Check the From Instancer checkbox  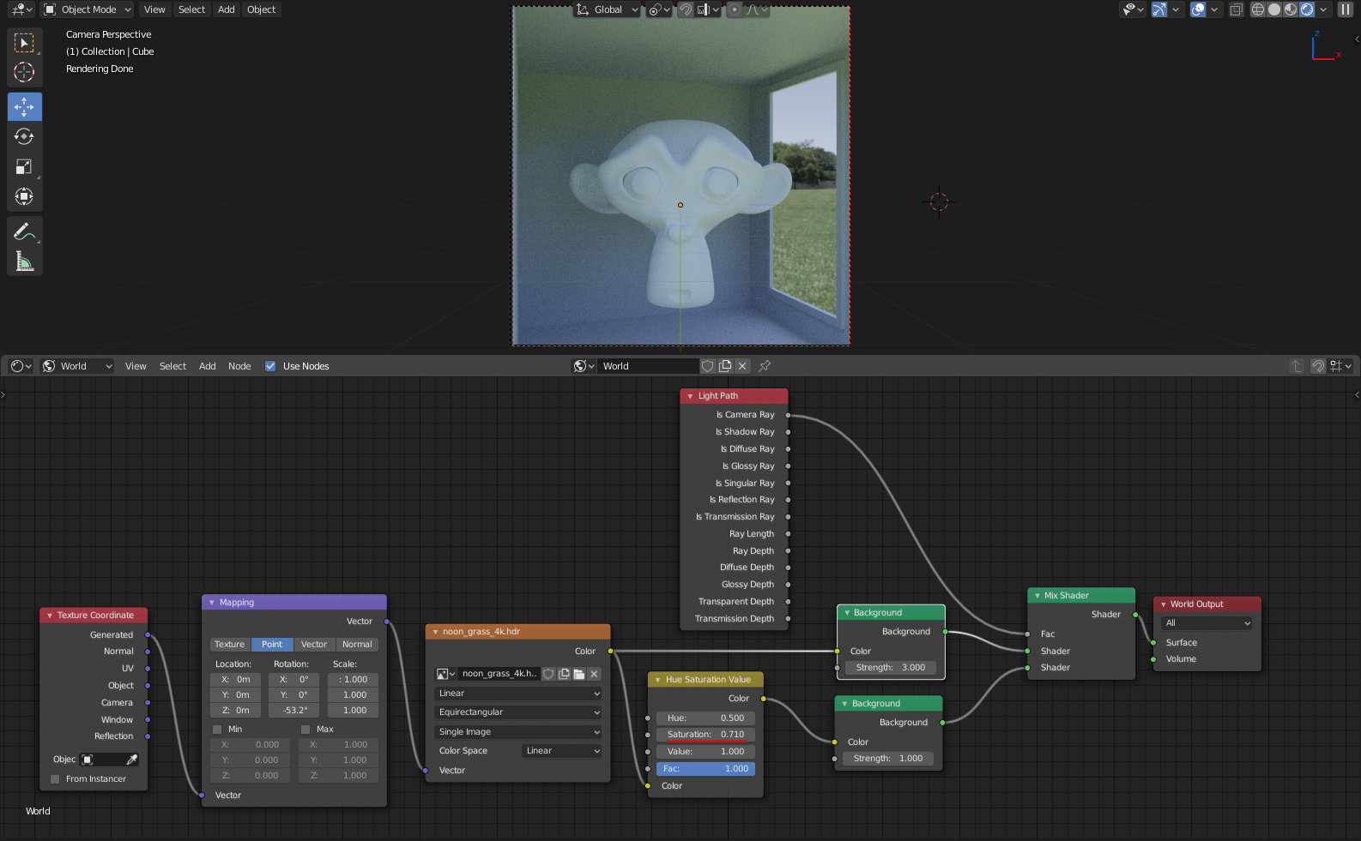pyautogui.click(x=55, y=779)
